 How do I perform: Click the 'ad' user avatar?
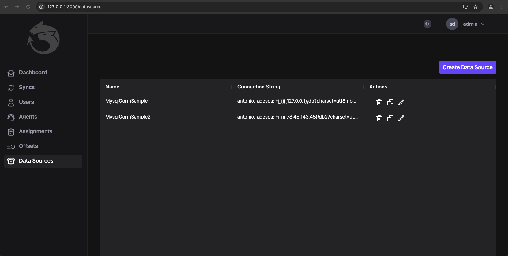point(452,24)
